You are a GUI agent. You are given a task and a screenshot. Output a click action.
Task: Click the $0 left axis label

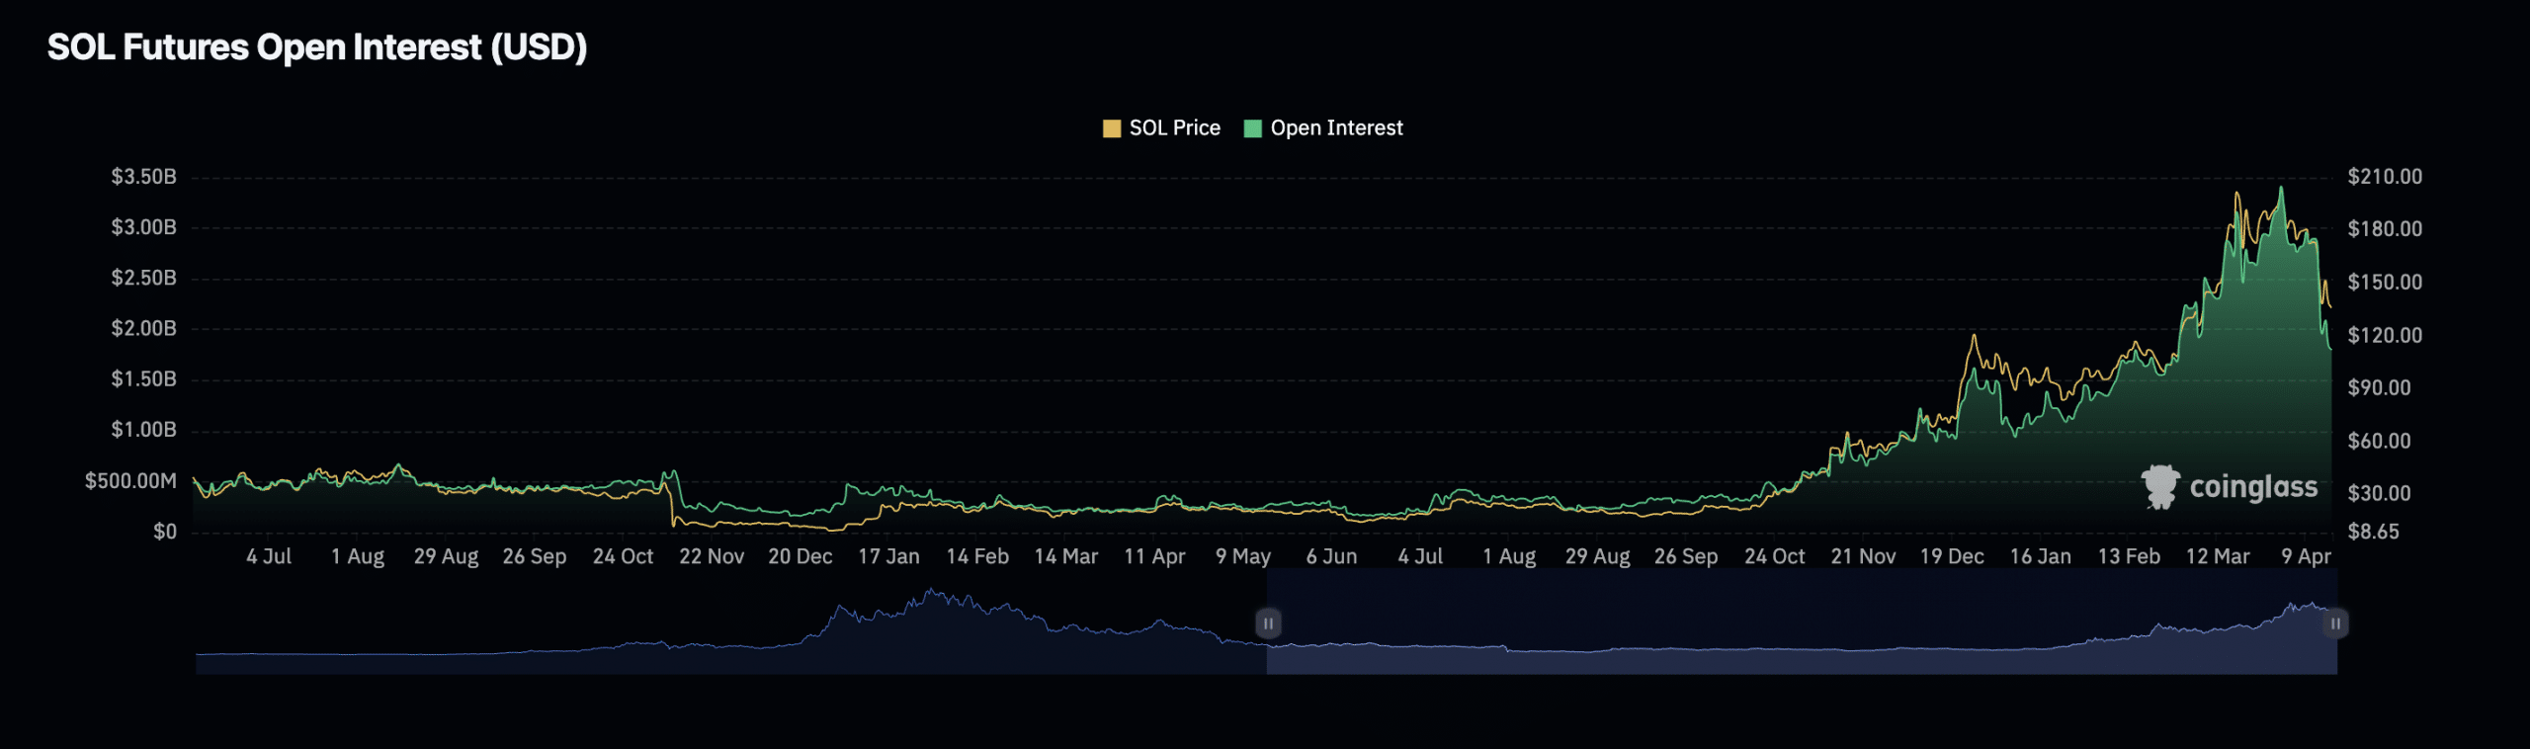165,532
